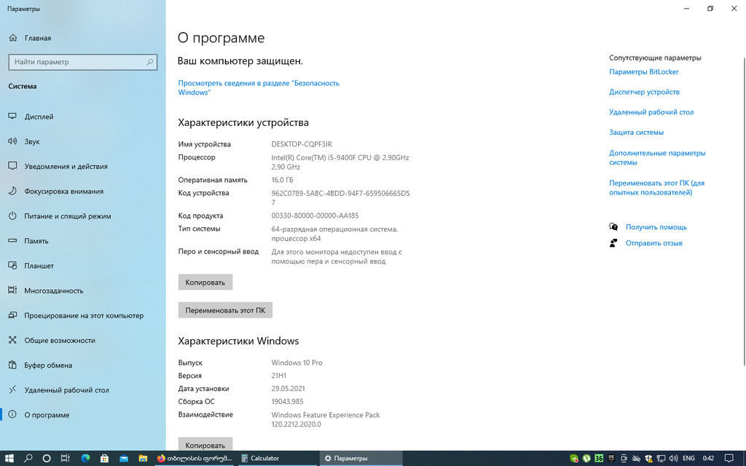Open Диспетчер устройств link
The height and width of the screenshot is (466, 746).
pyautogui.click(x=644, y=92)
